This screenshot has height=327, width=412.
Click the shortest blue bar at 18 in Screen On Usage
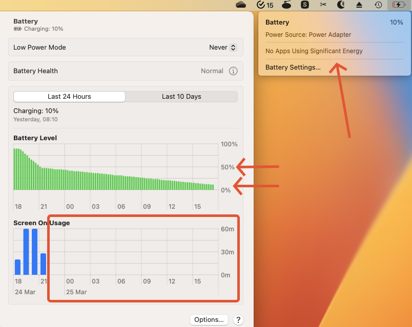coord(17,267)
